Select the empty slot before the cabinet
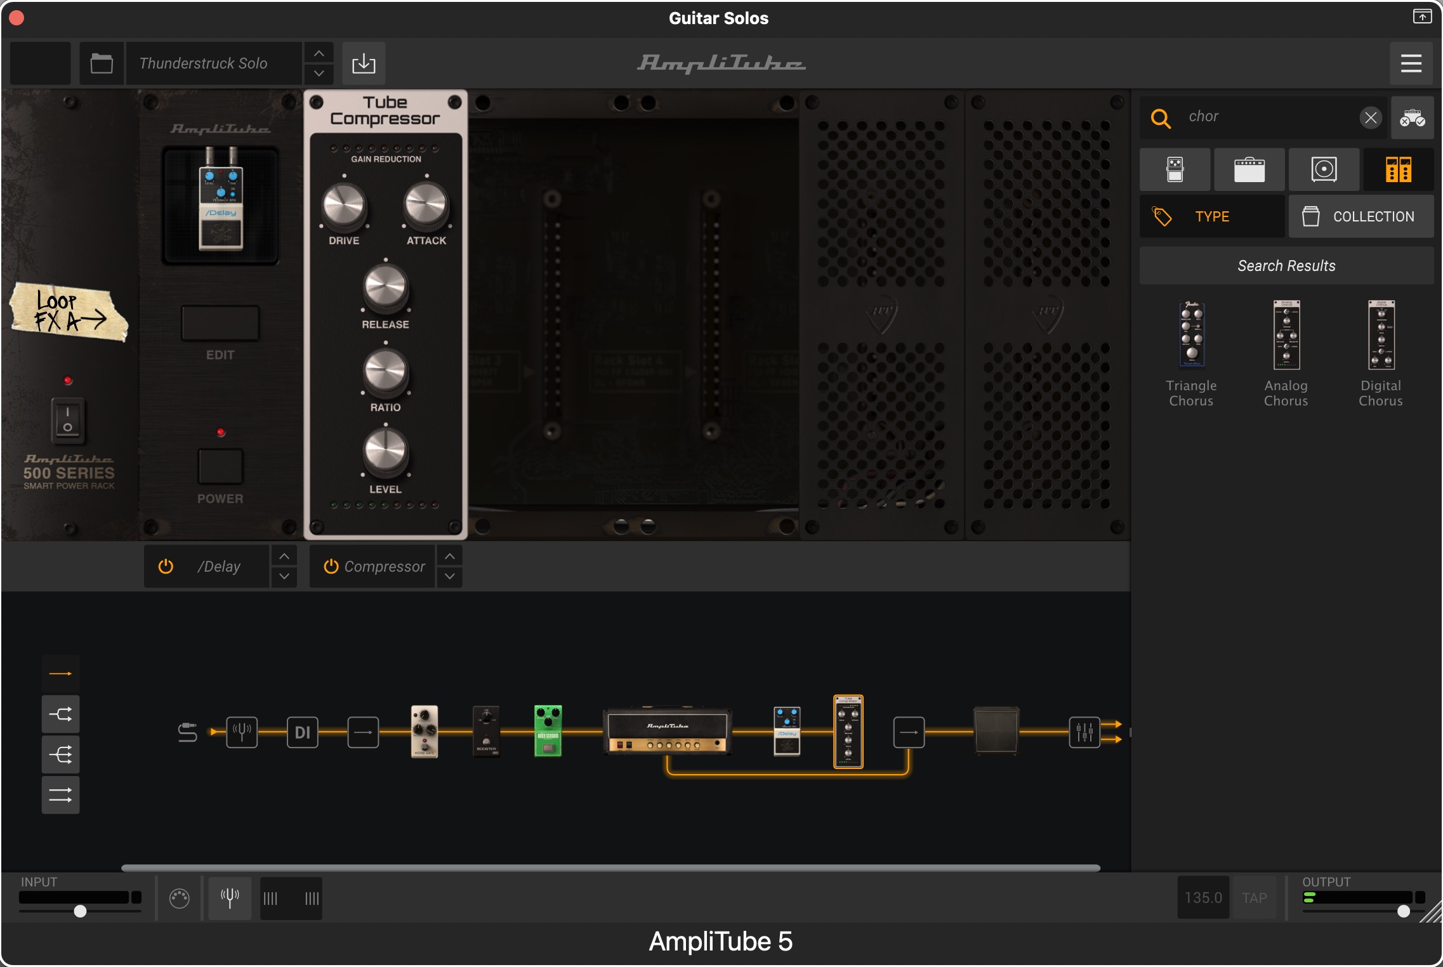This screenshot has height=967, width=1443. pos(909,732)
